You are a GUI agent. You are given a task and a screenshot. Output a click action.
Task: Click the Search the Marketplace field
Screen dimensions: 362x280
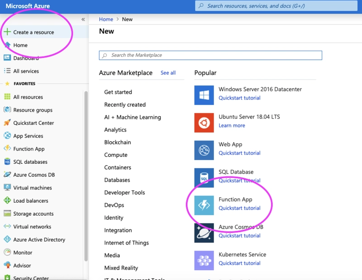click(x=210, y=55)
